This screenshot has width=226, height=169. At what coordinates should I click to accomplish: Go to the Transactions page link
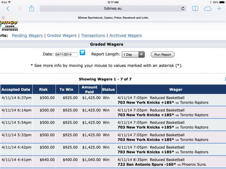tap(93, 36)
